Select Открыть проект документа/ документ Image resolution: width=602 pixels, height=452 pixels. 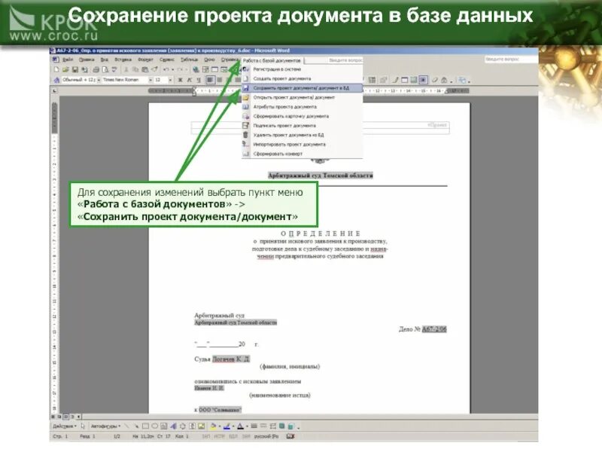pos(303,97)
